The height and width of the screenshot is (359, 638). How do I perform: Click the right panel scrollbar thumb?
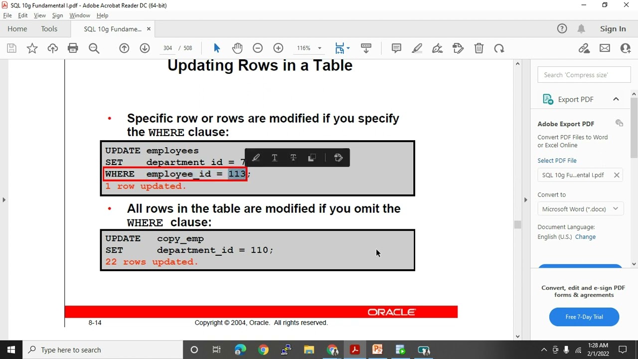pos(634,127)
